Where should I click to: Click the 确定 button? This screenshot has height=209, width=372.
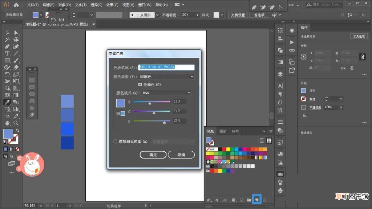pyautogui.click(x=153, y=155)
